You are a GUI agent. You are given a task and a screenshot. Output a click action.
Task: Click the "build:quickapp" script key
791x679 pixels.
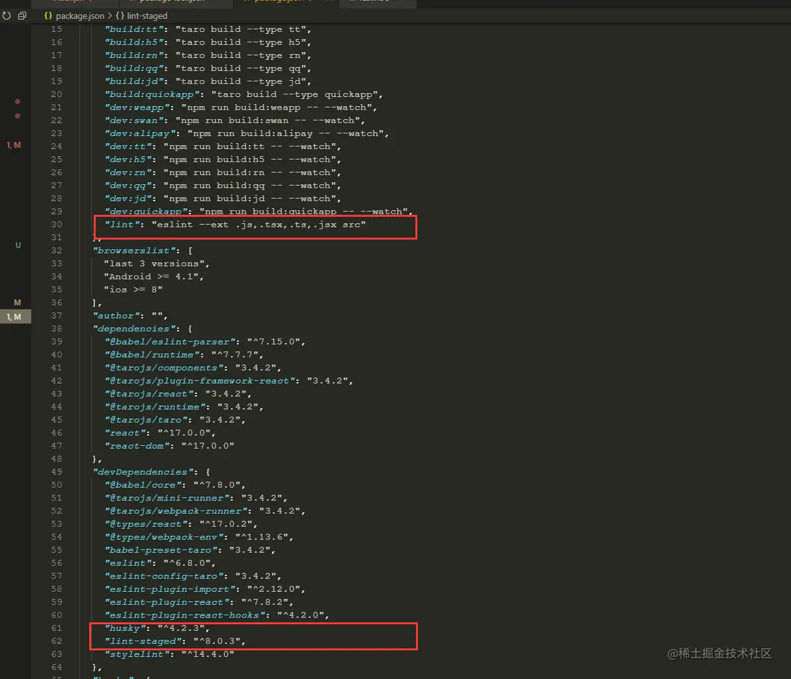pyautogui.click(x=152, y=94)
